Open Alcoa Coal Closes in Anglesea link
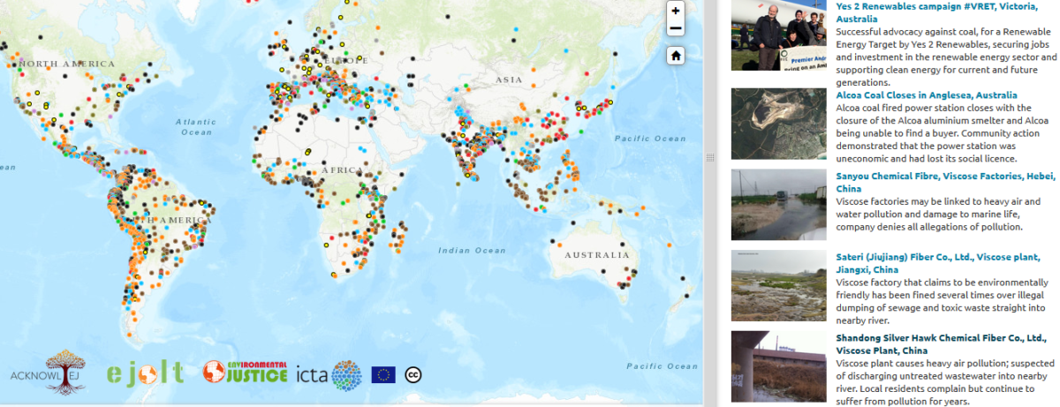Screen dimensions: 1060x407 [x=927, y=95]
